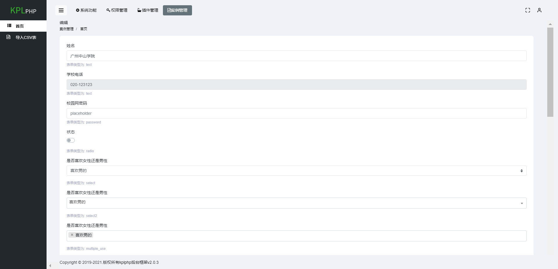Image resolution: width=558 pixels, height=269 pixels.
Task: Toggle fullscreen mode icon
Action: pos(528,10)
